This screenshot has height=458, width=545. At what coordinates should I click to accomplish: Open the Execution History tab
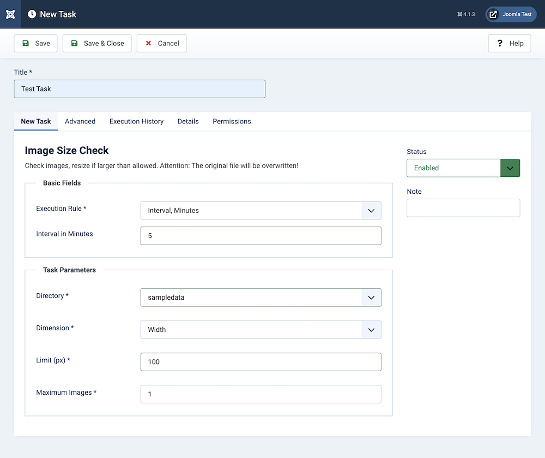pos(136,121)
